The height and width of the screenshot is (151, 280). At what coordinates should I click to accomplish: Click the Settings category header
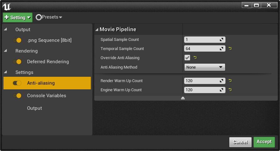[24, 72]
